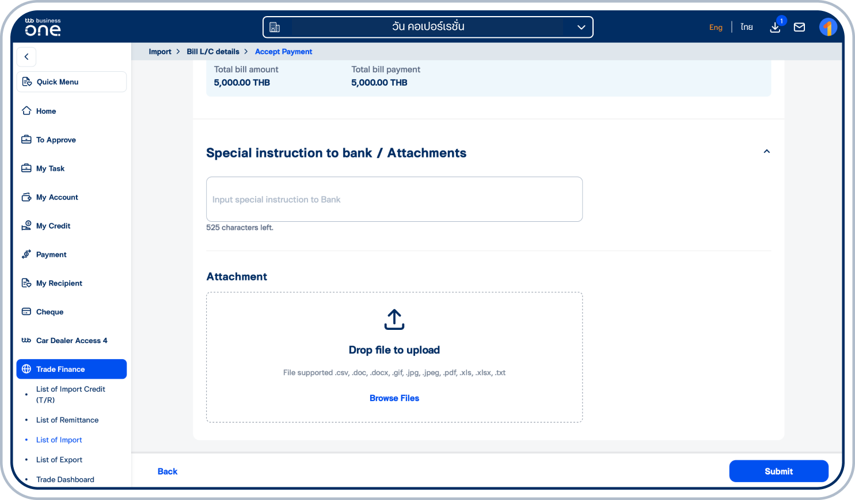The height and width of the screenshot is (500, 855).
Task: Open List of Export submenu item
Action: 59,460
